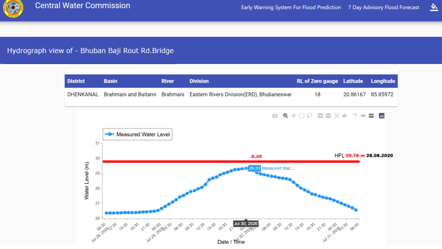Viewport: 442px width, 249px height.
Task: Click the Jul 30, 2026 hover date label
Action: (x=246, y=223)
